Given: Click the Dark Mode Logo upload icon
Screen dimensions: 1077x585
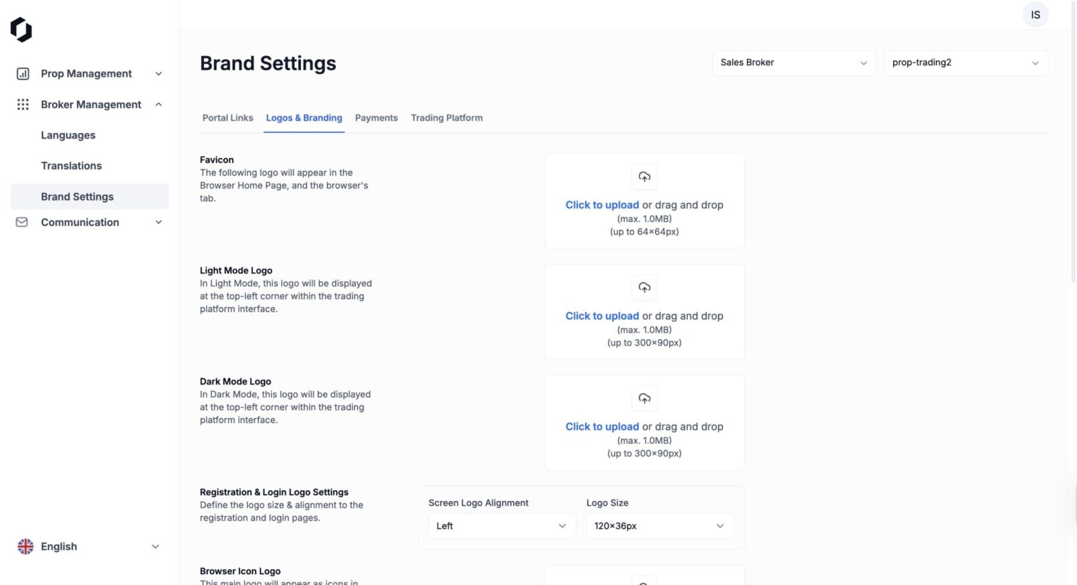Looking at the screenshot, I should [x=644, y=399].
